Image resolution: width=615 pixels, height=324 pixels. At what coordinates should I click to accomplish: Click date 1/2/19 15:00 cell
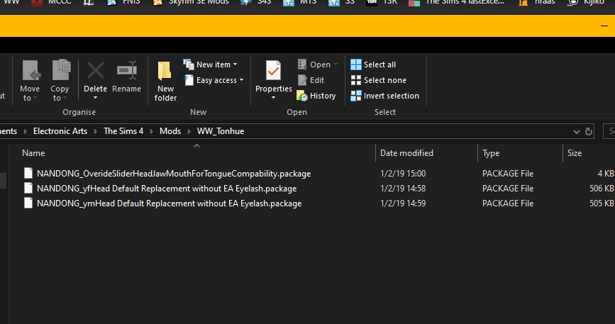click(x=403, y=174)
